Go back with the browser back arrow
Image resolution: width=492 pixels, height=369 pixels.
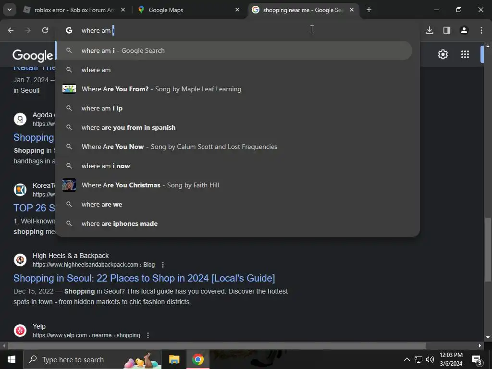coord(11,30)
